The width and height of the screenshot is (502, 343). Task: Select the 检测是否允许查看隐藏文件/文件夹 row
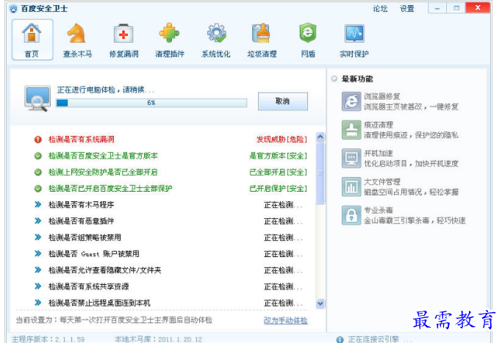pos(170,270)
